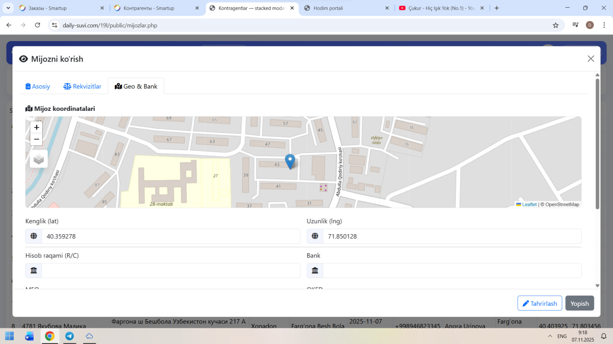Screen dimensions: 613x344
Task: Open the Rekvizitlar tab
Action: [x=82, y=86]
